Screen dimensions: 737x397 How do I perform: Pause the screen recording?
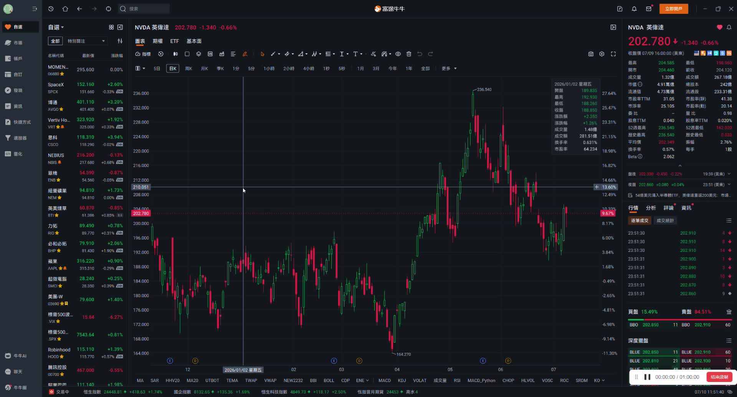pyautogui.click(x=647, y=377)
